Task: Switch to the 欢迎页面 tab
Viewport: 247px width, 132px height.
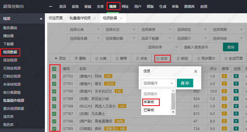Action: click(56, 18)
